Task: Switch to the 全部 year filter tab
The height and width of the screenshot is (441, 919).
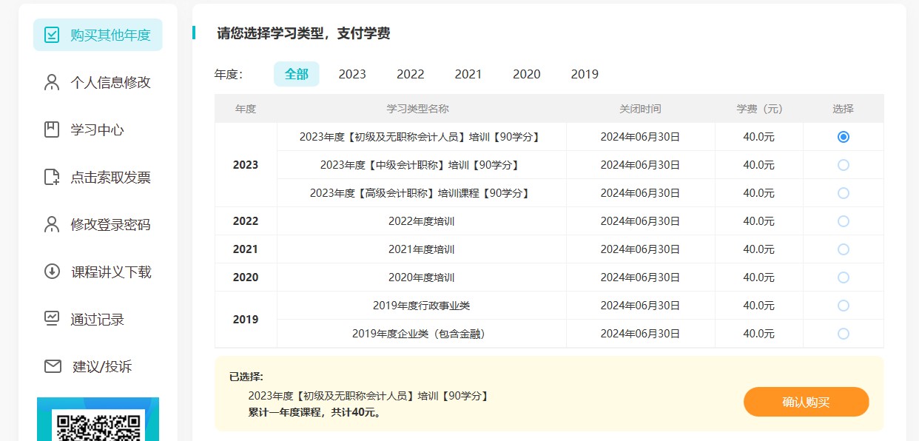Action: click(296, 74)
